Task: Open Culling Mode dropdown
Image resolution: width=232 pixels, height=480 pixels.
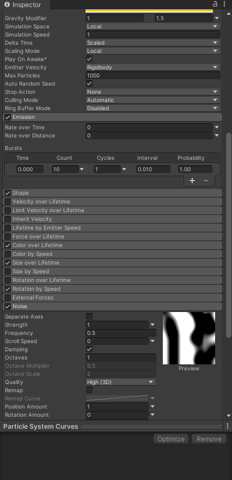Action: click(152, 100)
